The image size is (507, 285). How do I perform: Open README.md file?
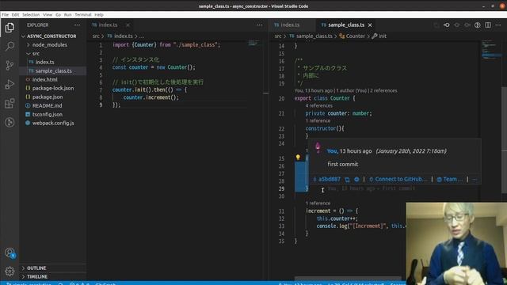click(x=47, y=105)
